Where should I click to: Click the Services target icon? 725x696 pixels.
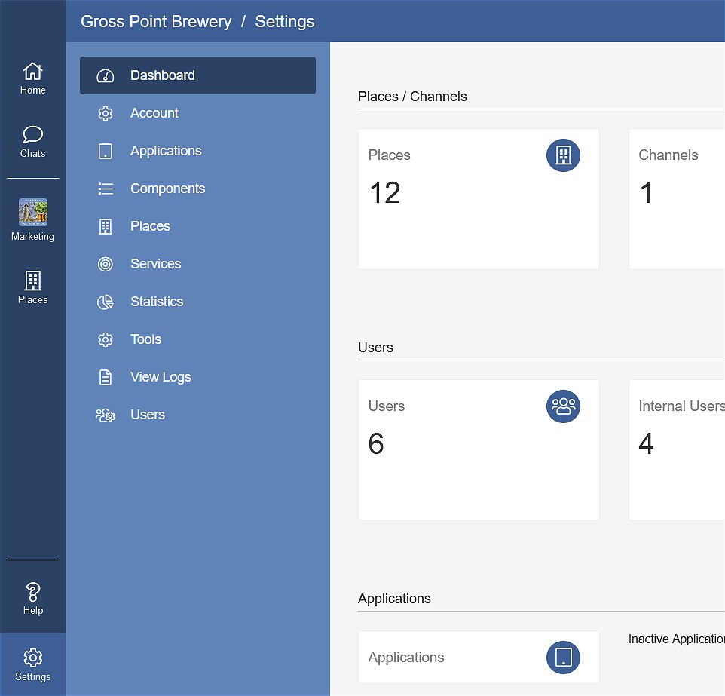click(x=106, y=264)
